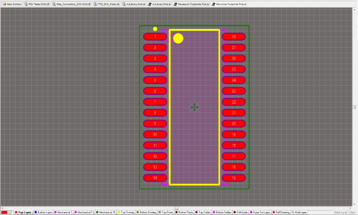
Task: Select pad 15 of the footprint
Action: pyautogui.click(x=234, y=178)
